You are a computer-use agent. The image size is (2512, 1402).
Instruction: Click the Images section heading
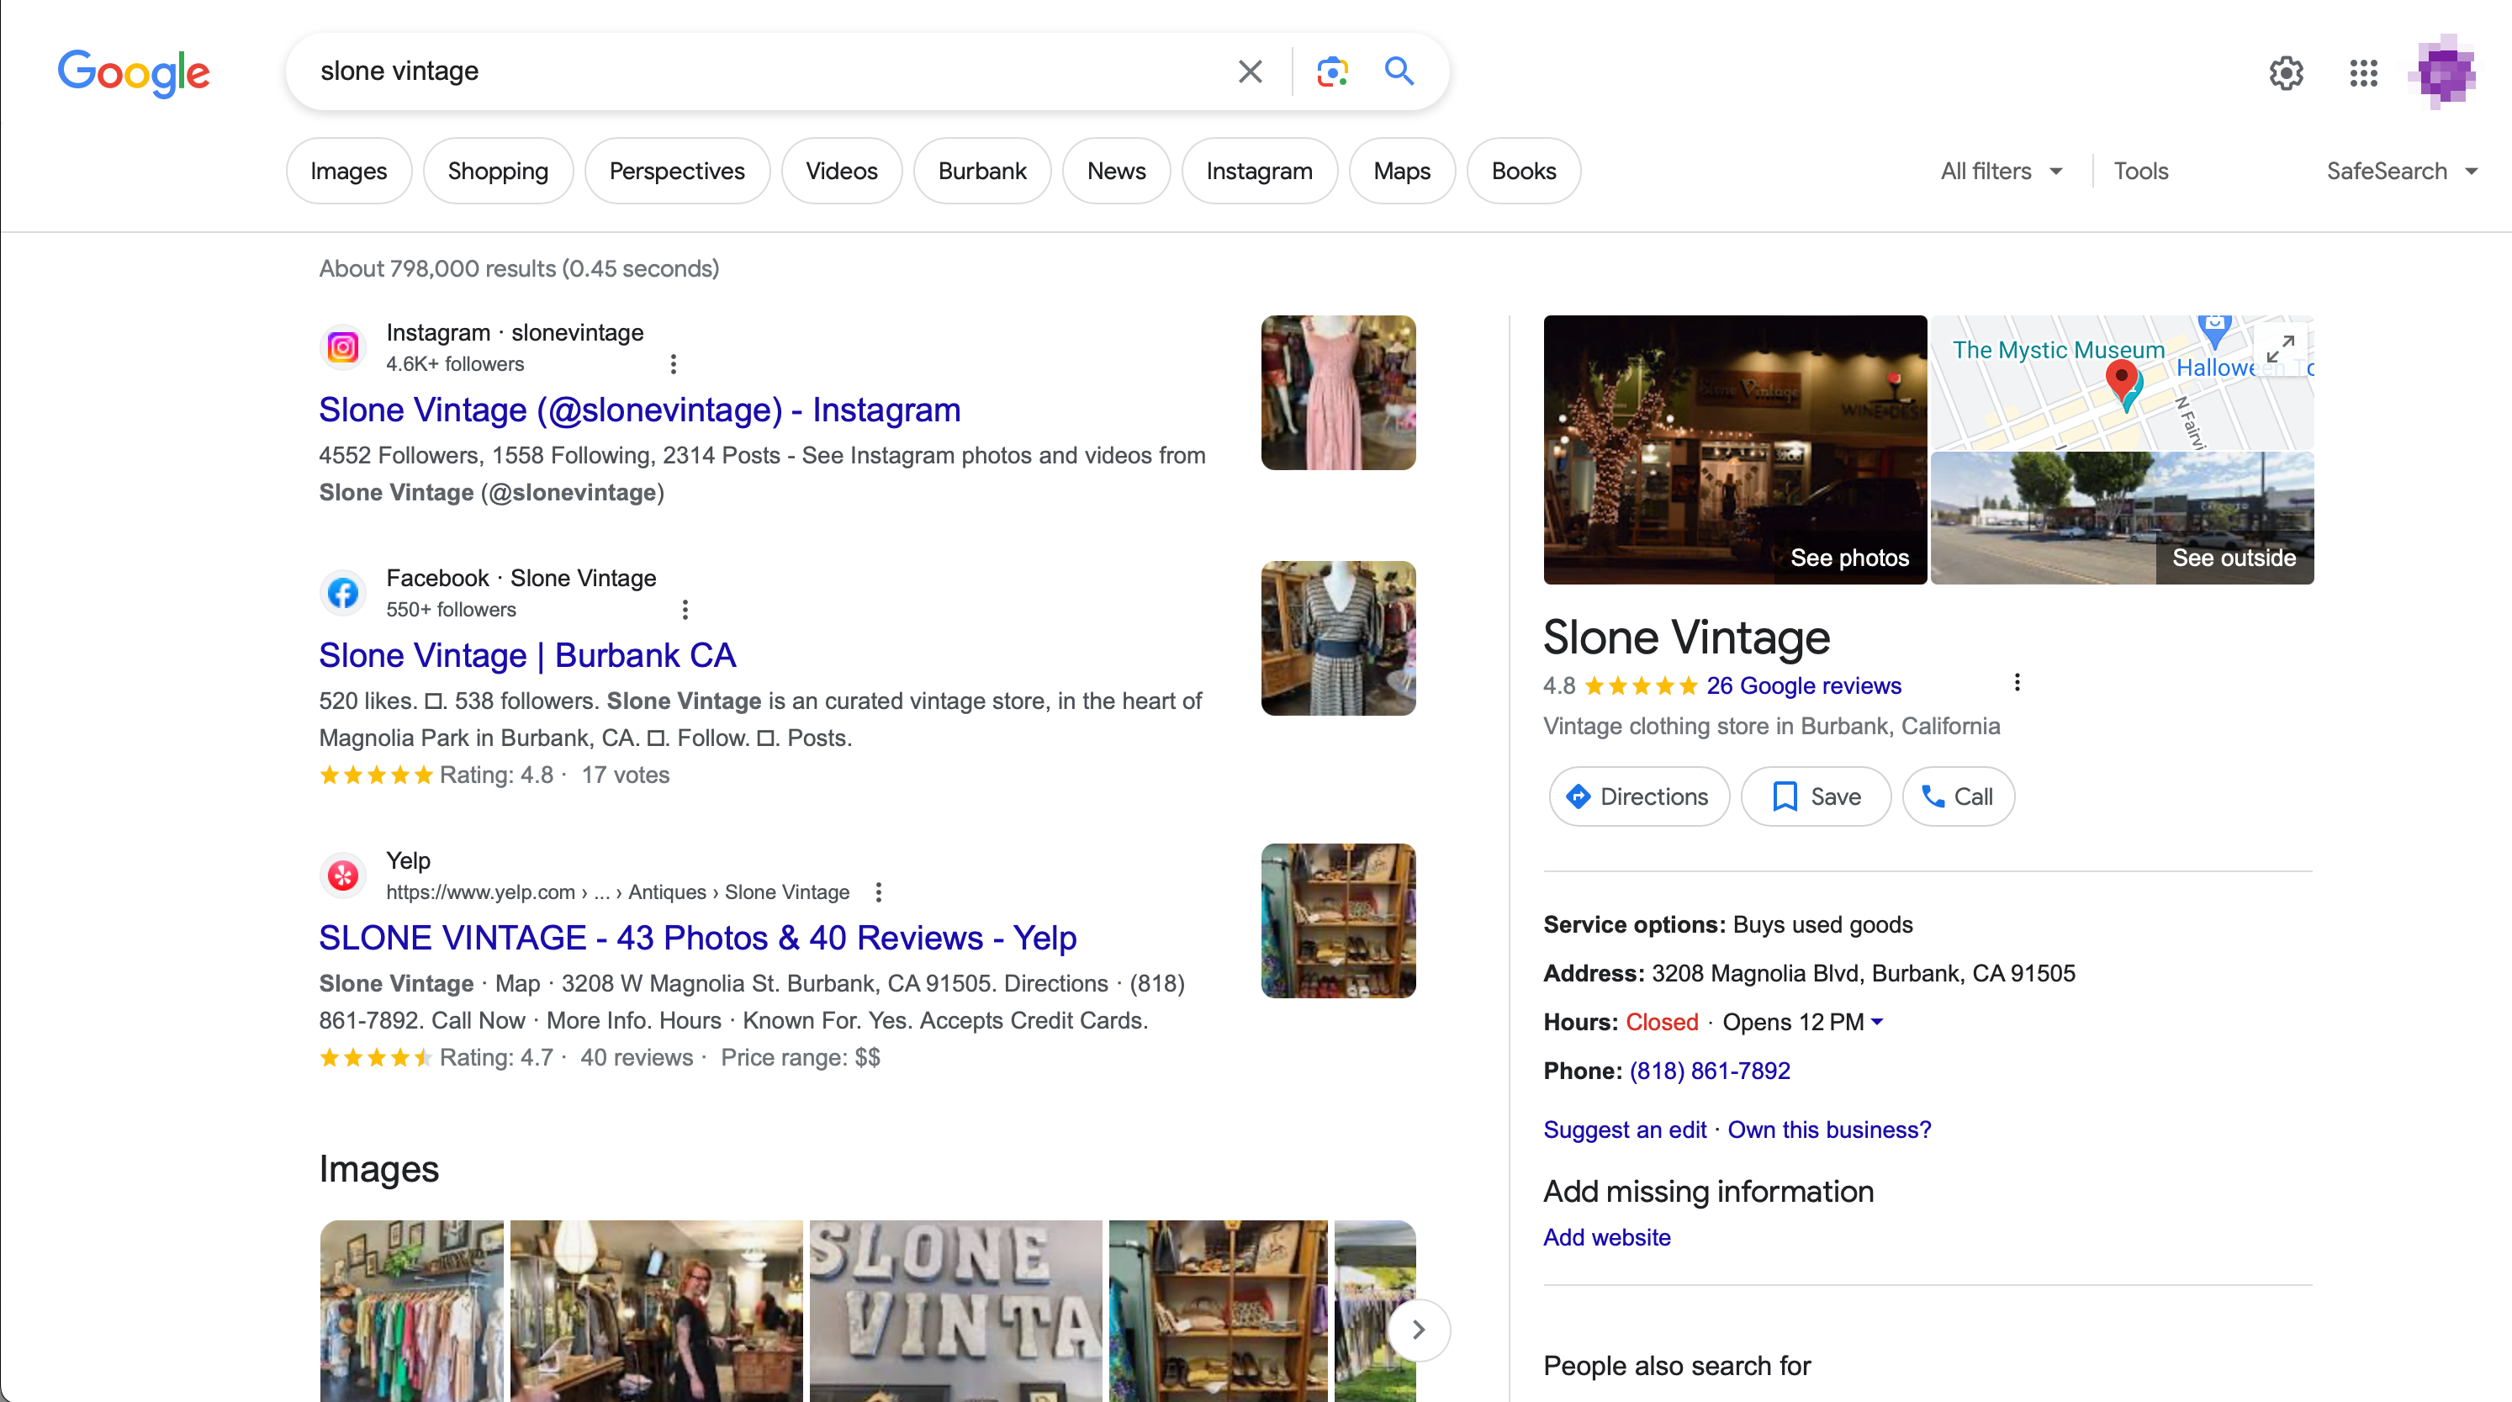click(x=378, y=1168)
